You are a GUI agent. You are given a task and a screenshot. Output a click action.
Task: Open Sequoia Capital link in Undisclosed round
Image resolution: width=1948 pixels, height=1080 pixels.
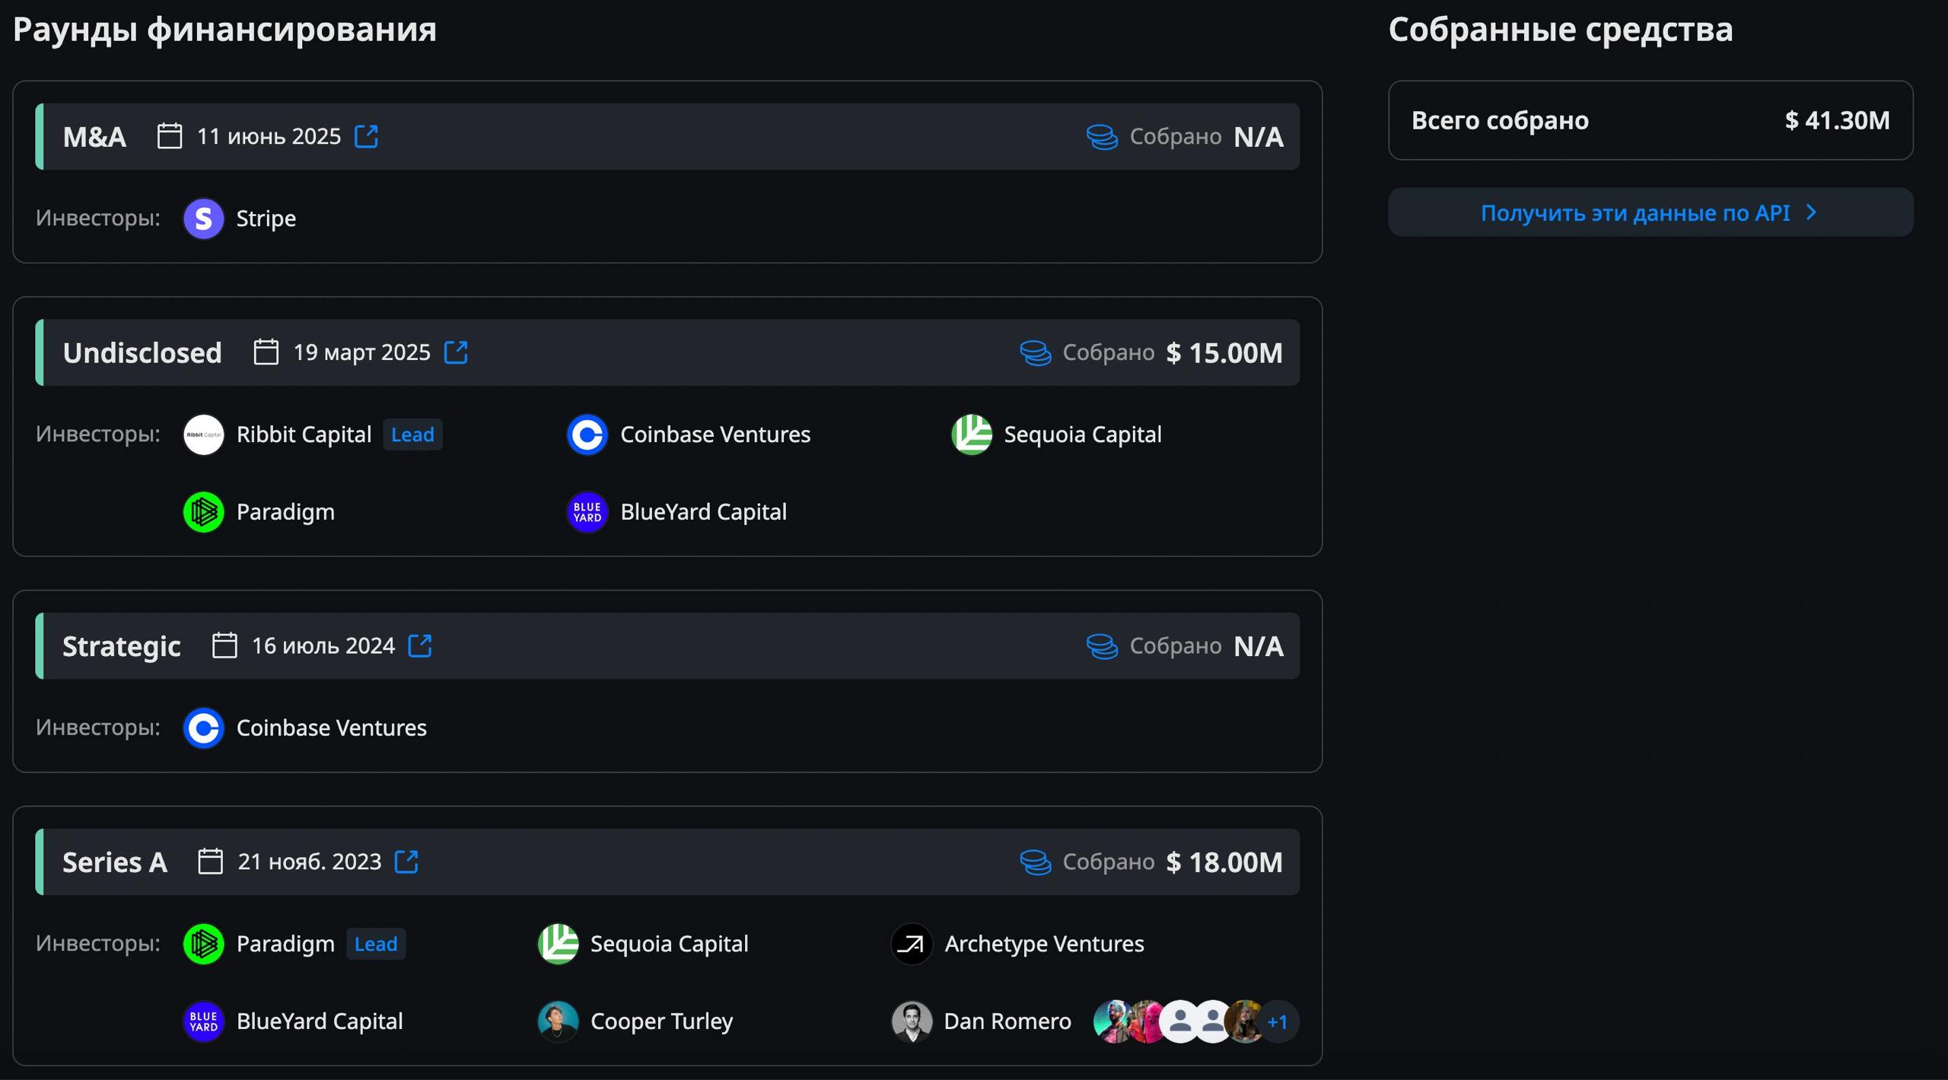pyautogui.click(x=1082, y=435)
